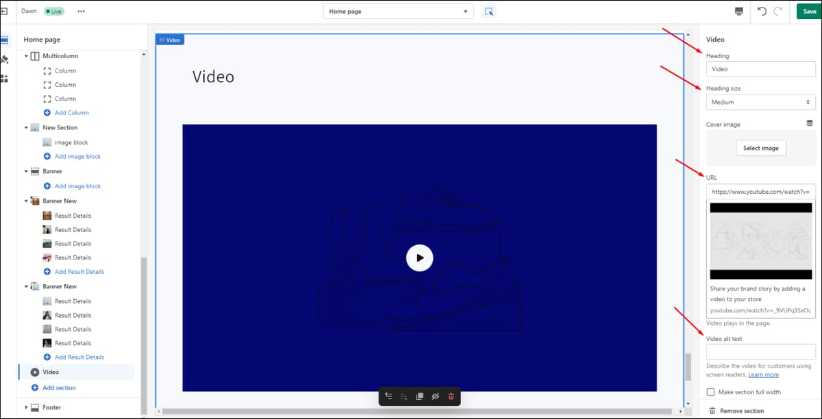
Task: Click the Video label tab on preview
Action: pos(170,40)
